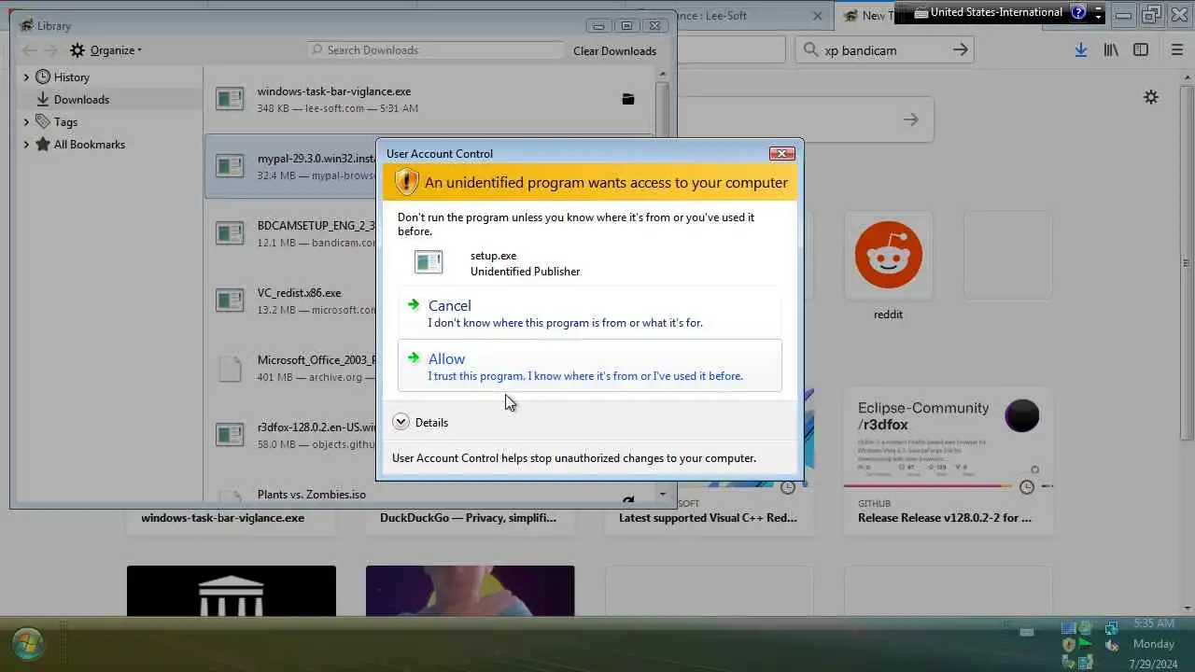Close the User Account Control dialog
The image size is (1195, 672).
(781, 153)
